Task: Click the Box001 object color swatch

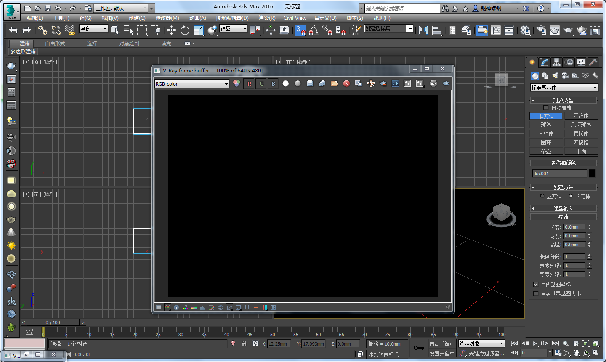Action: pyautogui.click(x=592, y=173)
